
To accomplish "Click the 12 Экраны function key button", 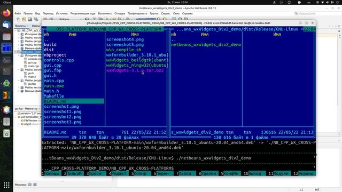I will [x=305, y=173].
